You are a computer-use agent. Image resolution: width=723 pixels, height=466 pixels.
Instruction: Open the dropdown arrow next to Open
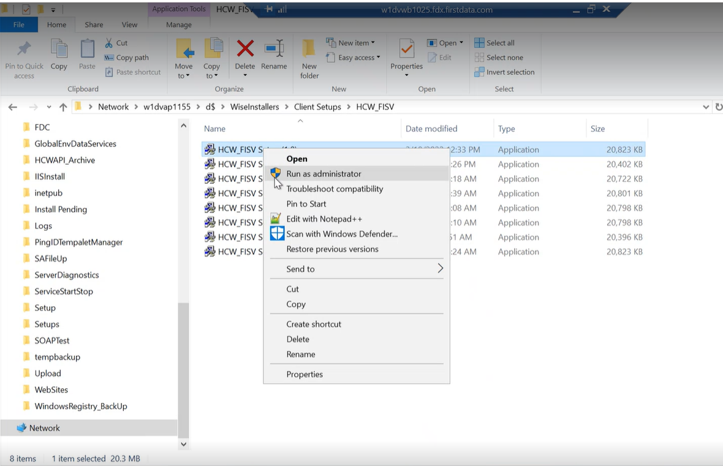coord(461,43)
